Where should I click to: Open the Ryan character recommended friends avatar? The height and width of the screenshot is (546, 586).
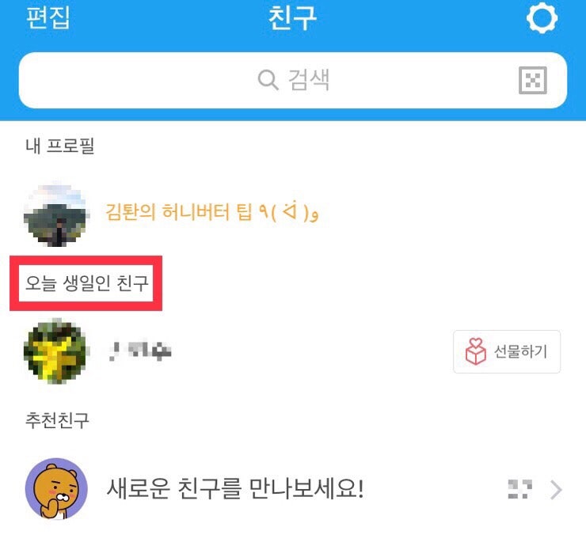[56, 489]
